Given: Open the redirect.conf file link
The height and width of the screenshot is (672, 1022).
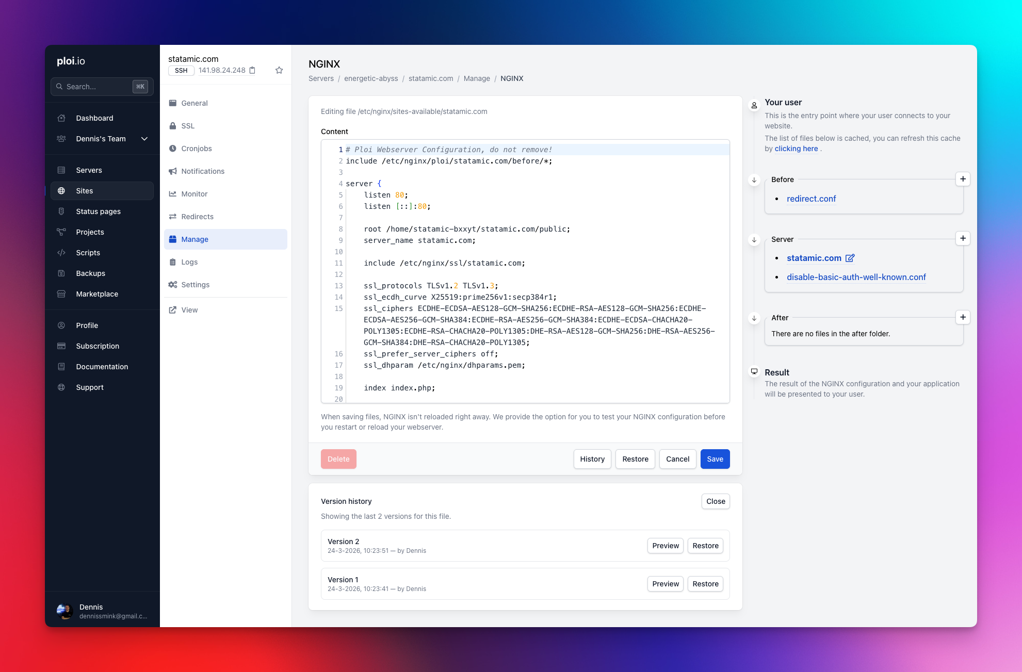Looking at the screenshot, I should click(x=811, y=199).
